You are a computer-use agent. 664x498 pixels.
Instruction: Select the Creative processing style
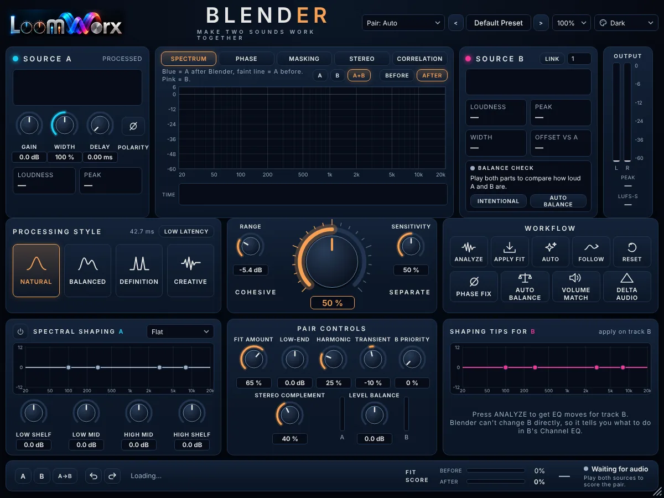point(190,271)
